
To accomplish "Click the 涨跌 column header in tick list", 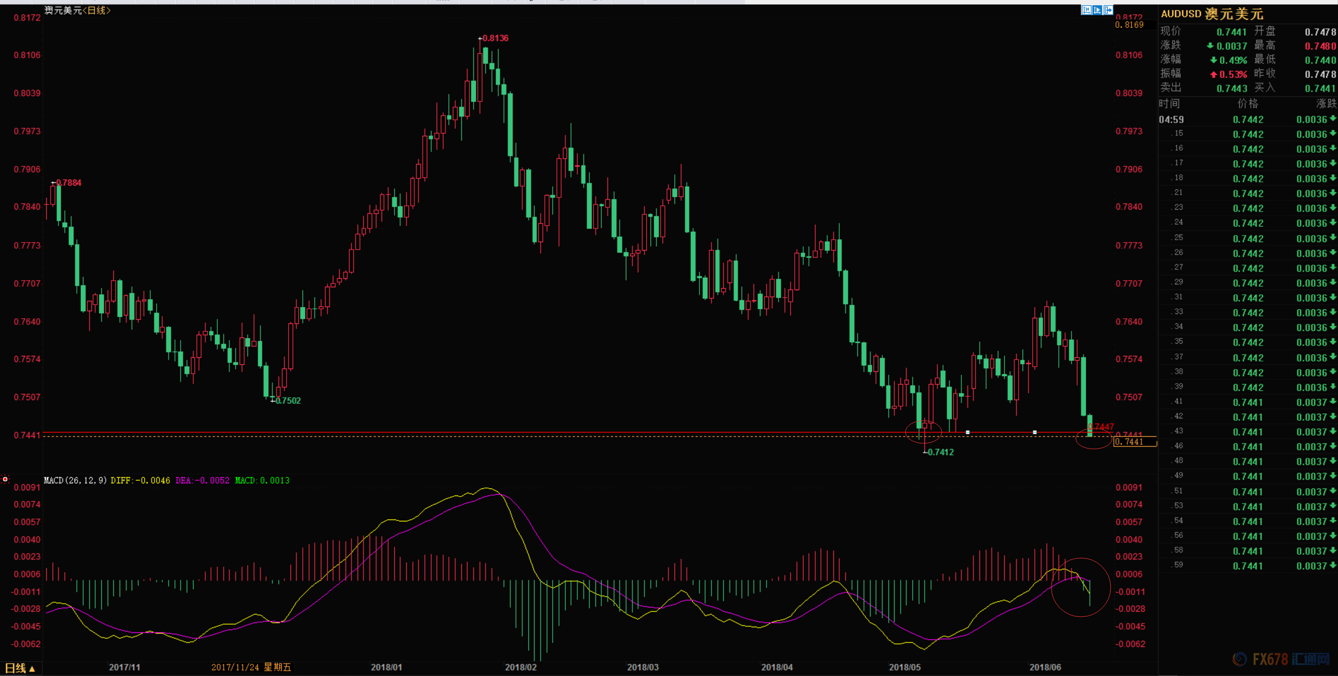I will [x=1326, y=104].
